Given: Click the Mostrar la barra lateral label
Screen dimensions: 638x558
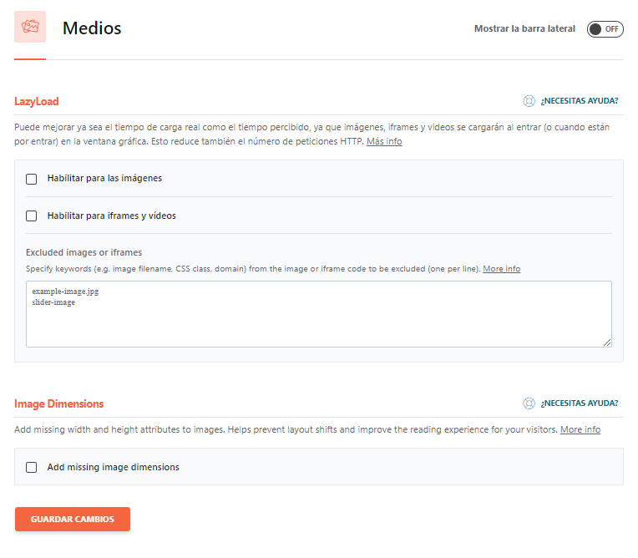Looking at the screenshot, I should pyautogui.click(x=524, y=29).
